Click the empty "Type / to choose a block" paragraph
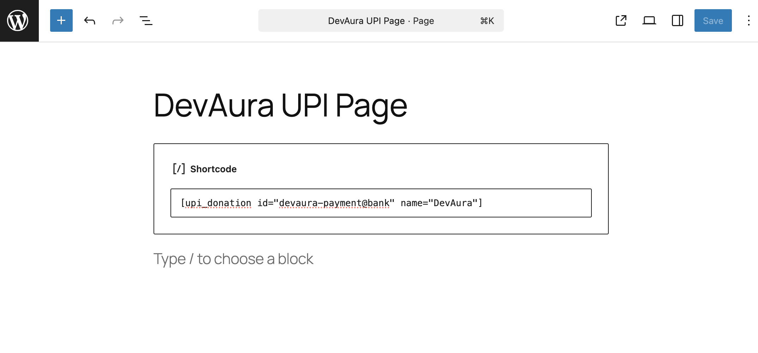This screenshot has height=353, width=758. pyautogui.click(x=233, y=259)
